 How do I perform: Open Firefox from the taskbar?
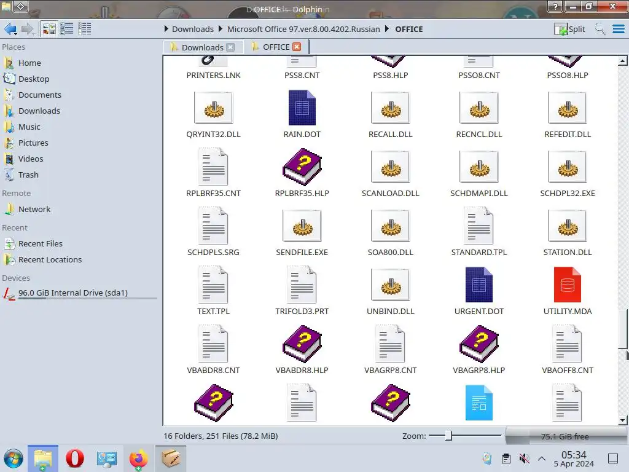point(138,458)
